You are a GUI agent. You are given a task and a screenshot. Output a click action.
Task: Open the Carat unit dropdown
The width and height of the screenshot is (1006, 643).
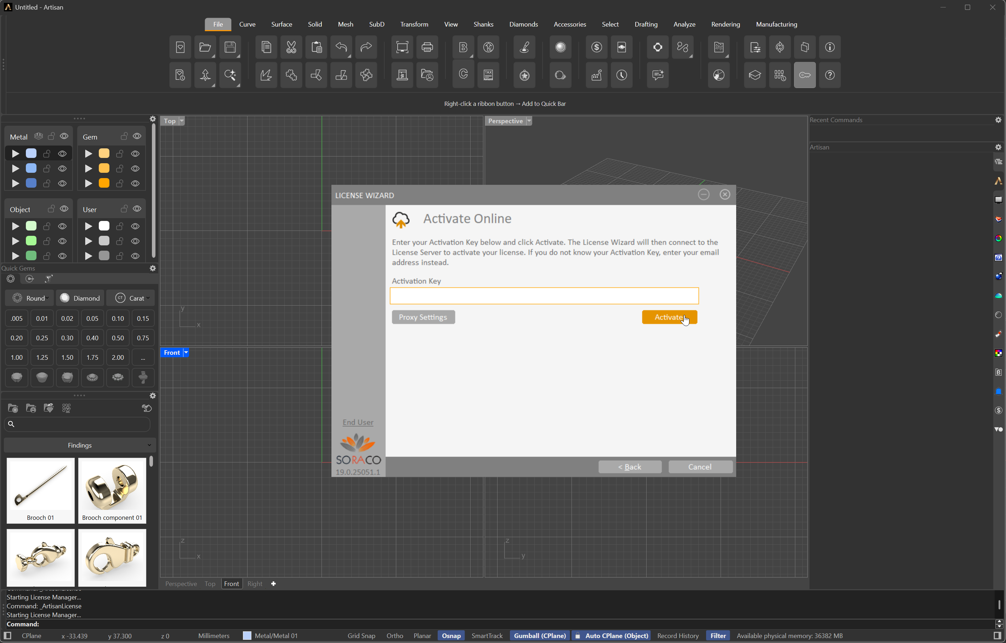pyautogui.click(x=131, y=298)
